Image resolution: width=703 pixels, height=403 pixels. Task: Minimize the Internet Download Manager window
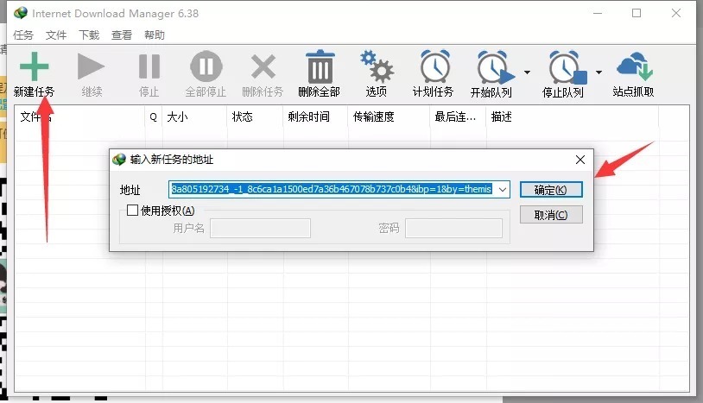(598, 13)
